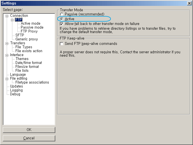Screen dimensions: 193x145
Task: Open the Generic proxy settings page
Action: click(x=27, y=39)
